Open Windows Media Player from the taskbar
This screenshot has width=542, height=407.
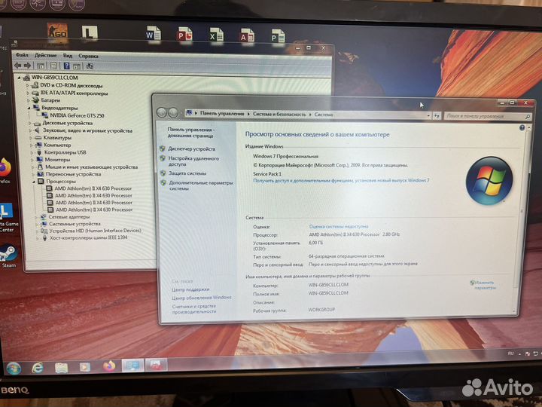[x=84, y=366]
